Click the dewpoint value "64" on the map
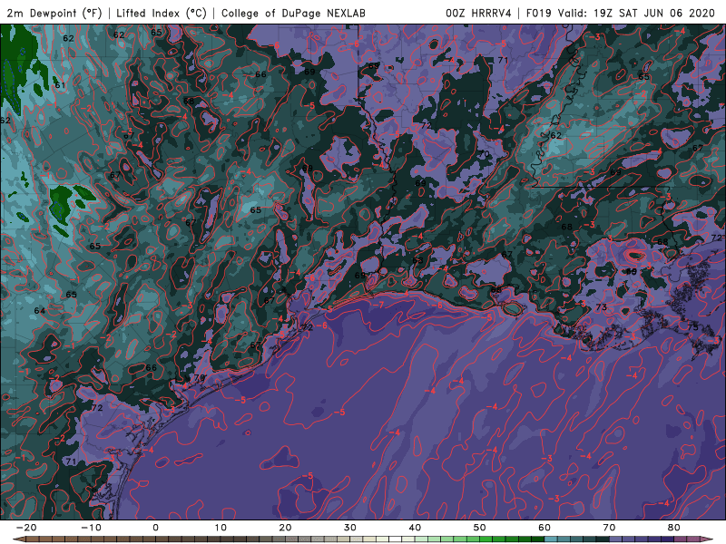 (40, 311)
